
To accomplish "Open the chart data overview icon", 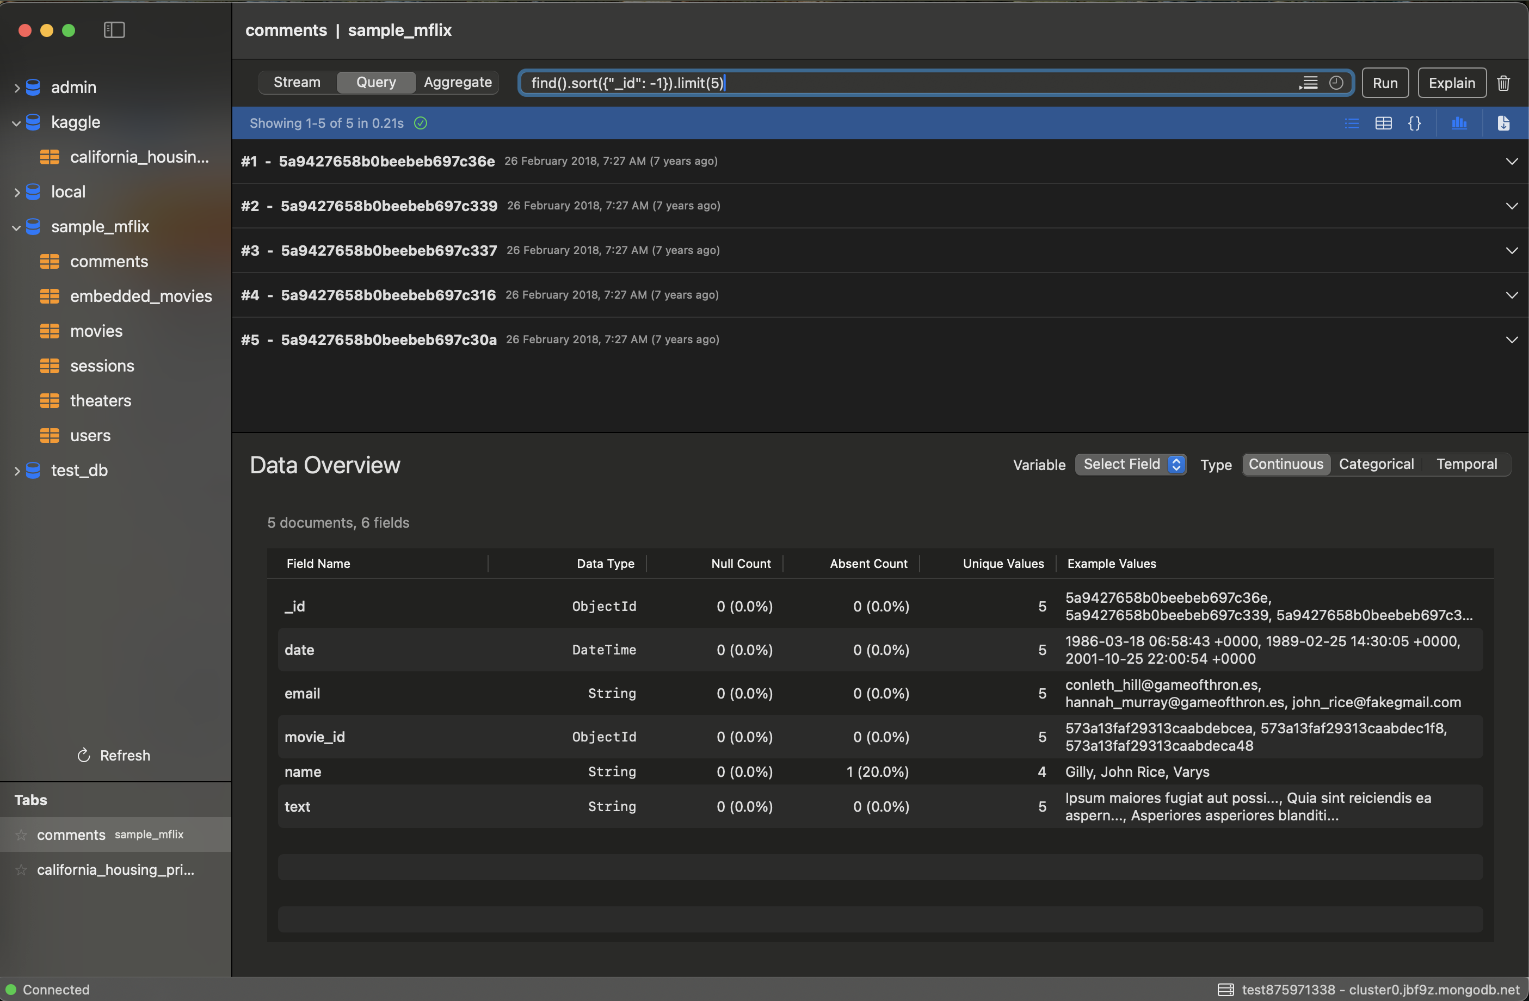I will (x=1459, y=123).
